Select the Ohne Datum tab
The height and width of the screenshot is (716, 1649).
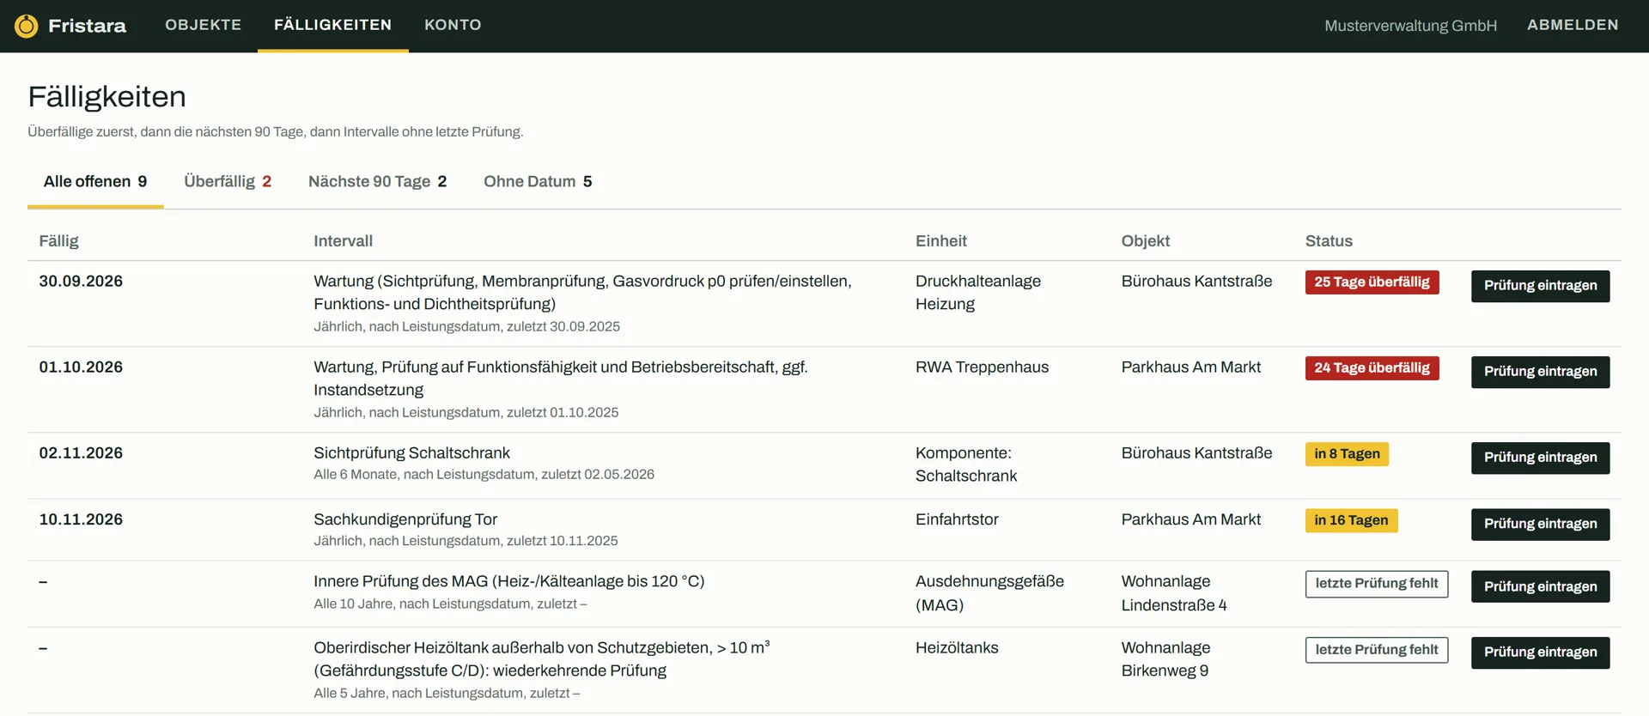(538, 181)
